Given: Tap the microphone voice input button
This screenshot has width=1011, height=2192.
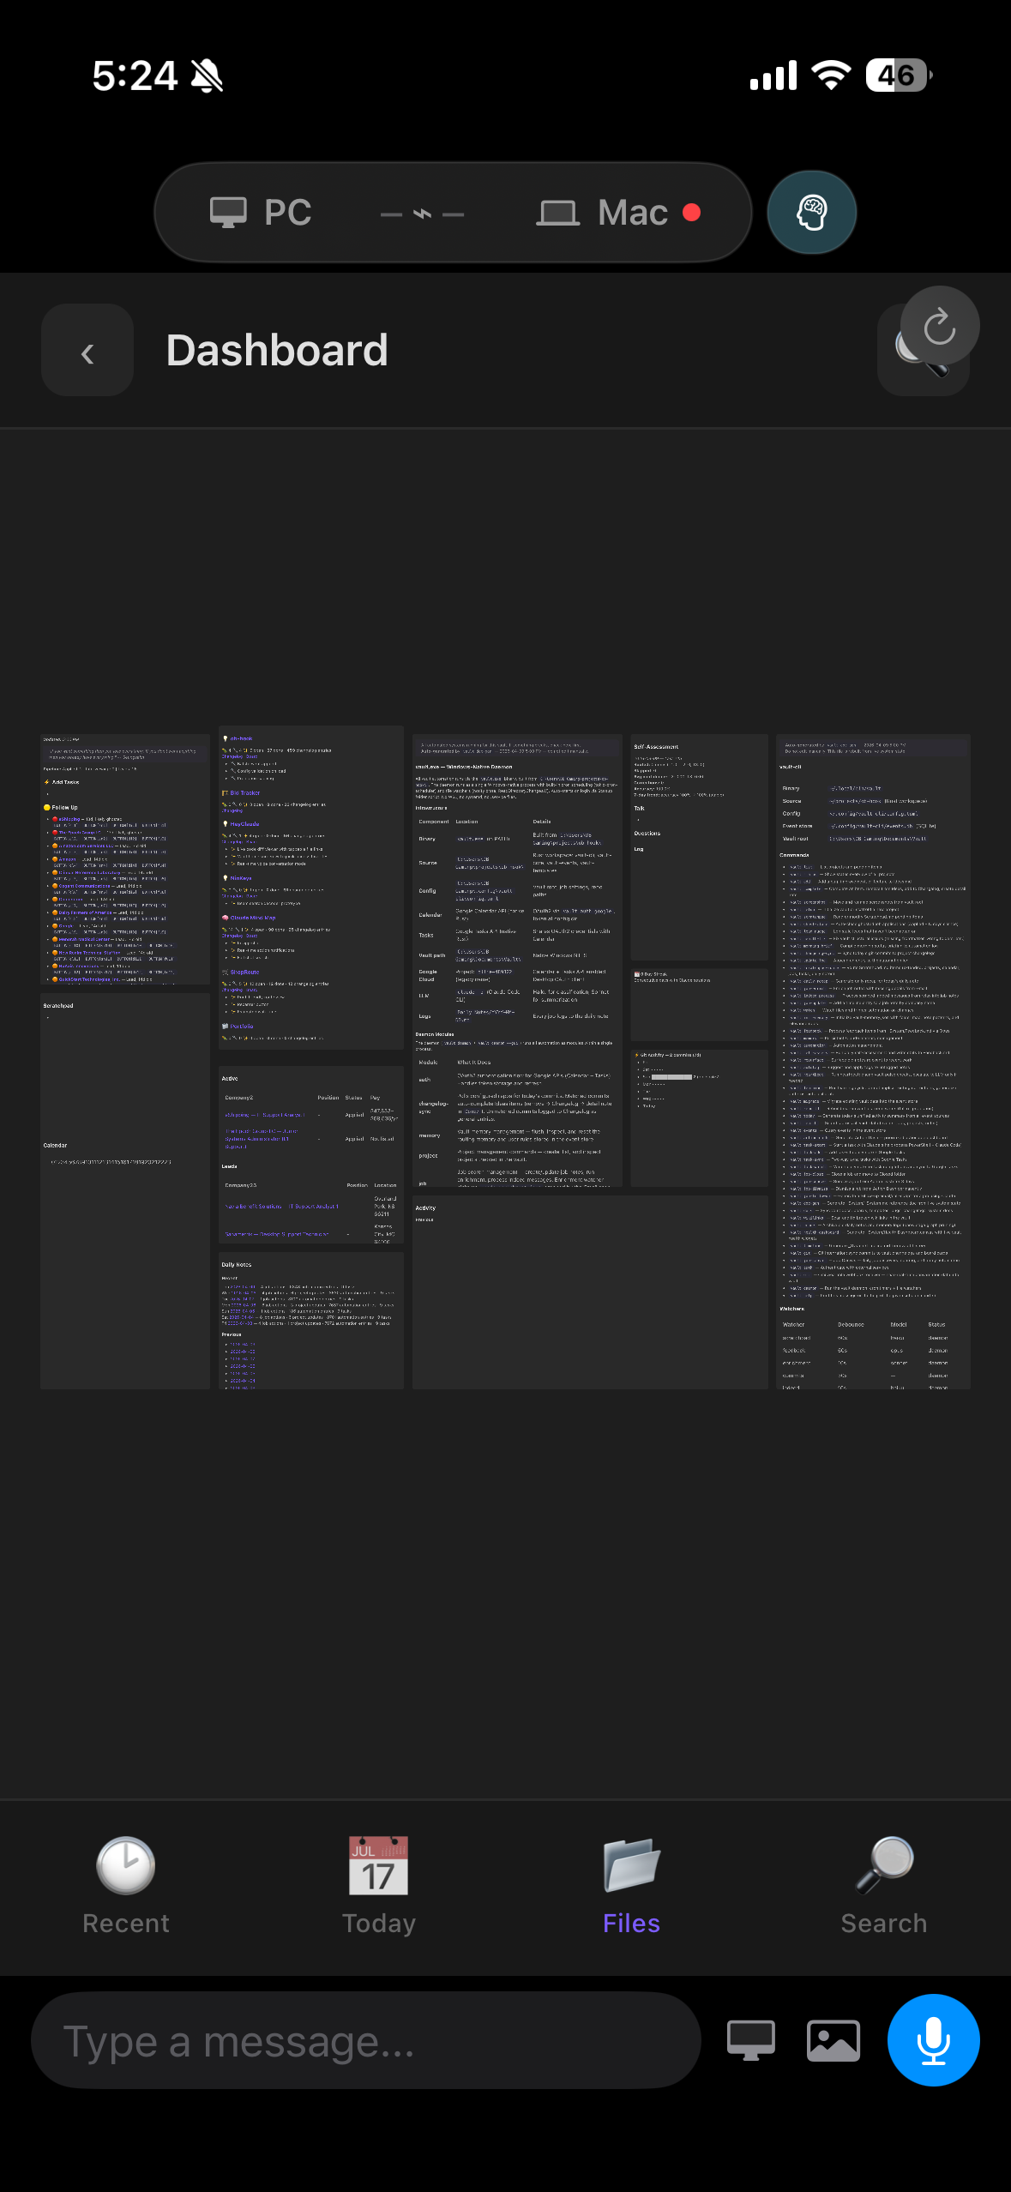Looking at the screenshot, I should point(933,2040).
